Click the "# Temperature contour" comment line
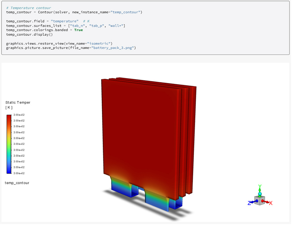 pyautogui.click(x=29, y=8)
